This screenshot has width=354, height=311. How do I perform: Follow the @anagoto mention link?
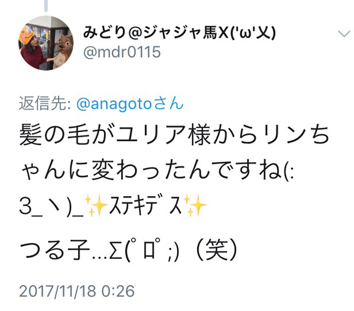pyautogui.click(x=114, y=104)
